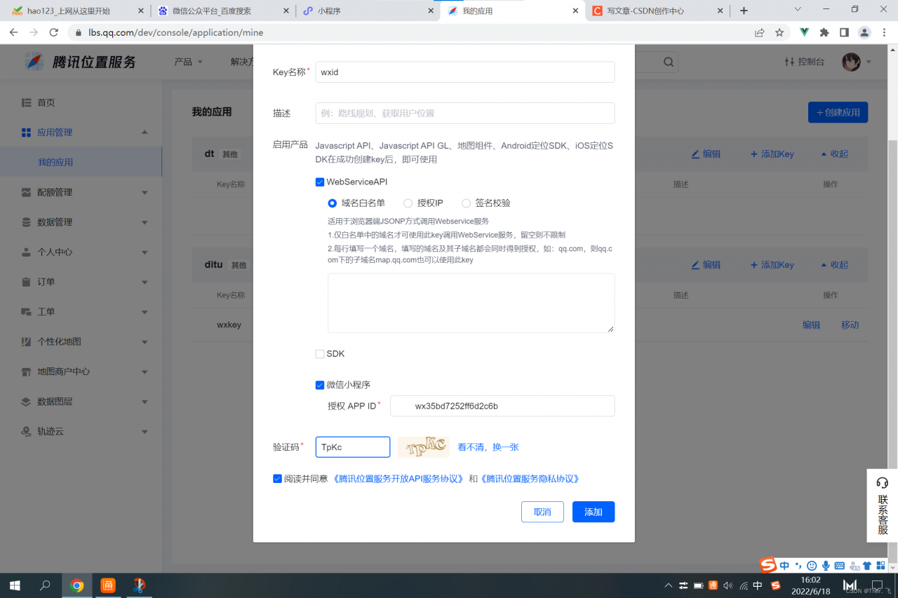898x598 pixels.
Task: Switch to the hao123 browser tab
Action: pos(76,11)
